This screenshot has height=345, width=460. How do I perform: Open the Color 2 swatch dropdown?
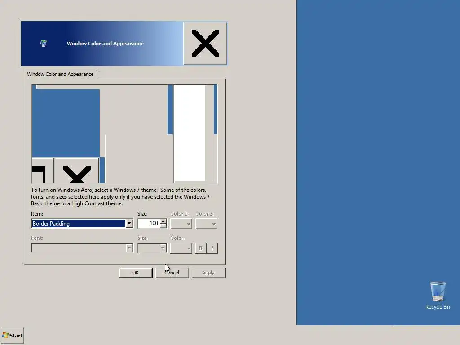[x=206, y=224]
